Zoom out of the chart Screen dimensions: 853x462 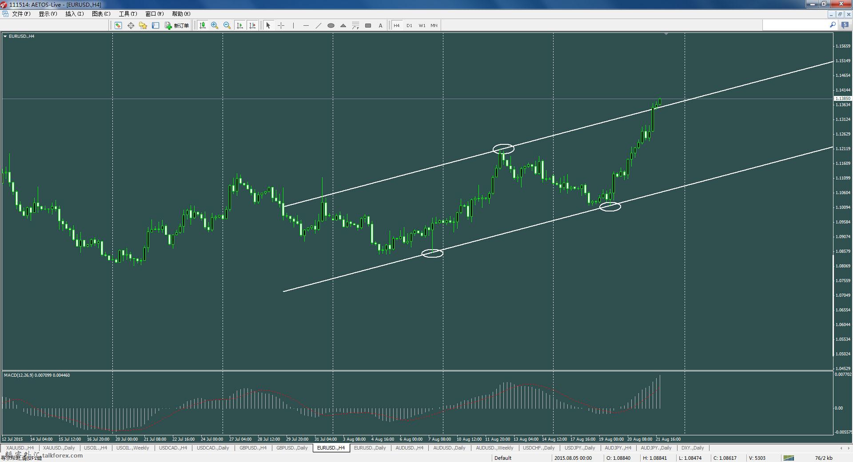227,25
